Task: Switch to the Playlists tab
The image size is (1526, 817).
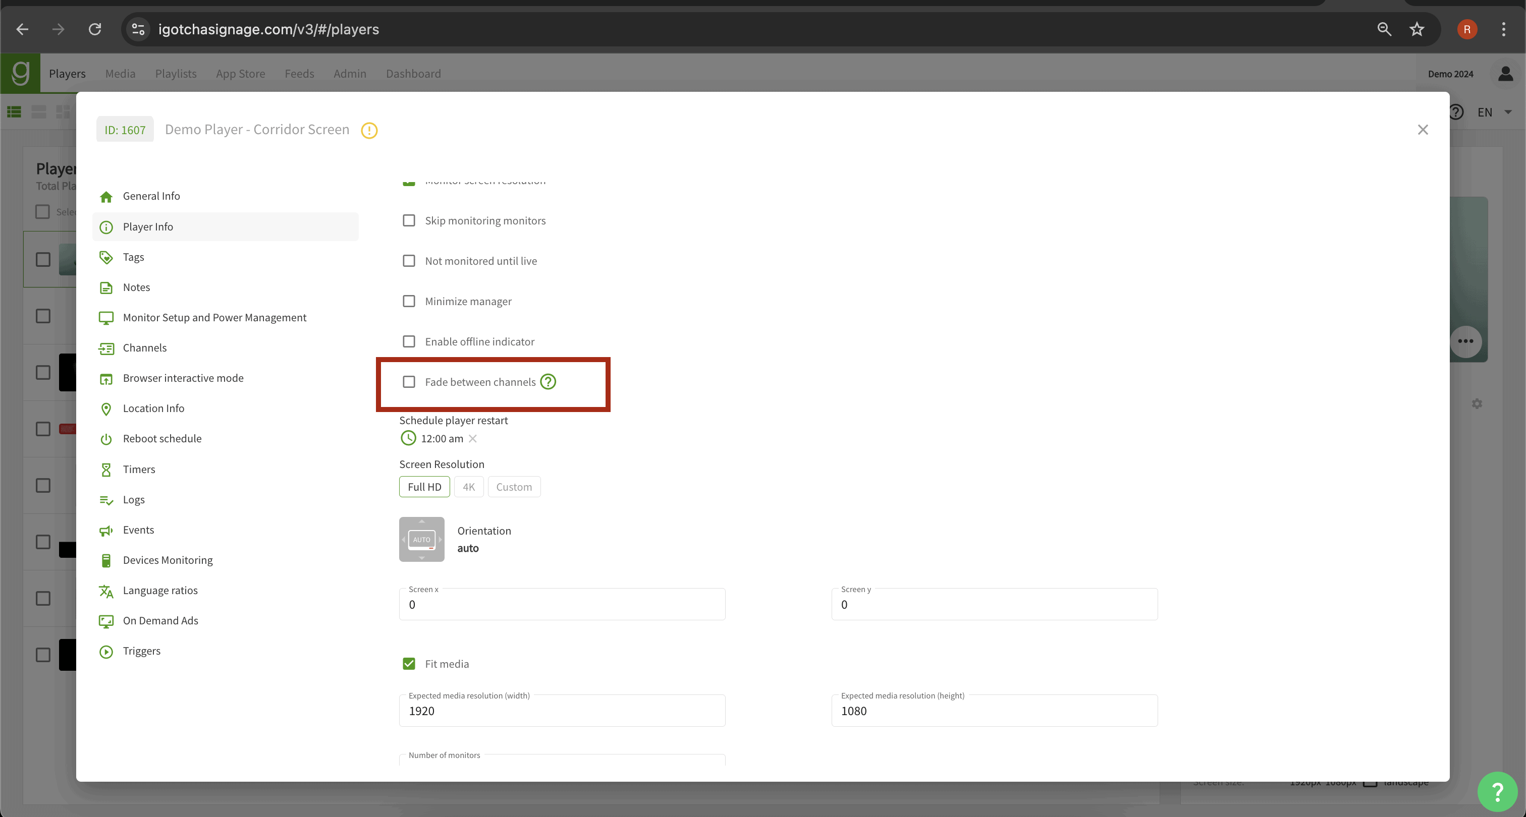Action: click(x=175, y=74)
